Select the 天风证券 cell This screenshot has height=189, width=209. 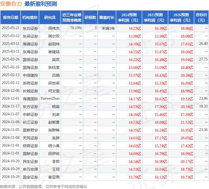tap(30, 138)
